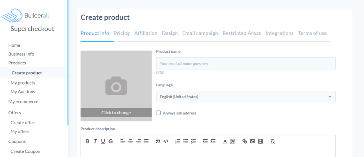
Task: Toggle underline formatting in description editor
Action: pos(103,141)
